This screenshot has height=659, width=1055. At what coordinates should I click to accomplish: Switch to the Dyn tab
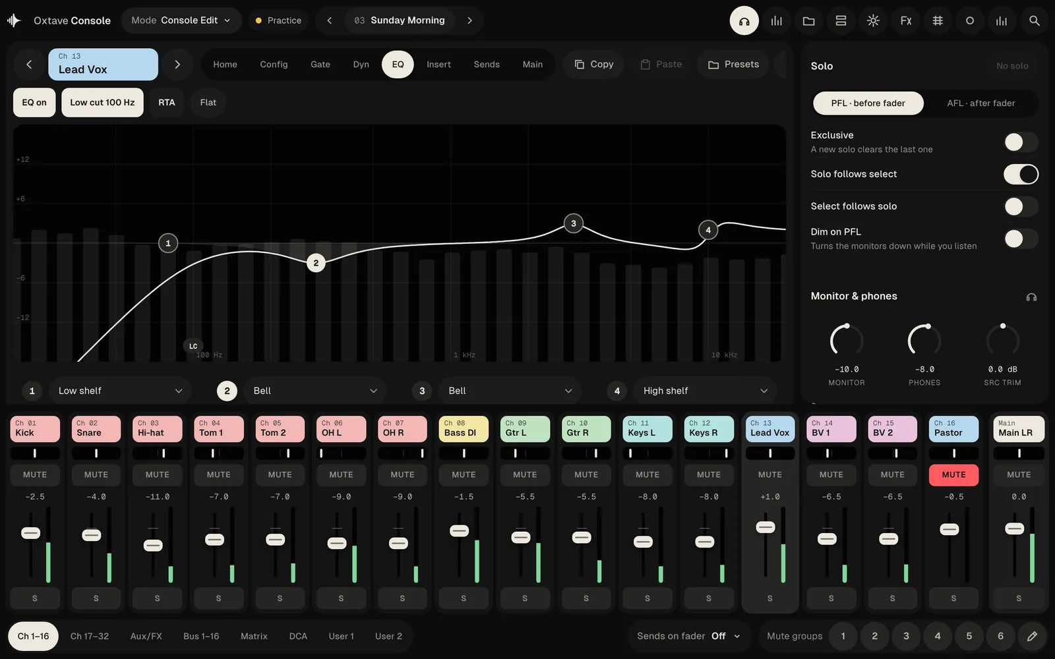[x=361, y=64]
